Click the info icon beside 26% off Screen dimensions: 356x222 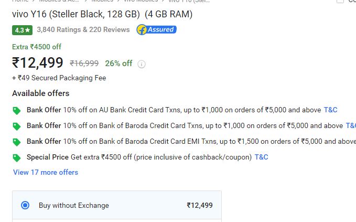(x=142, y=65)
